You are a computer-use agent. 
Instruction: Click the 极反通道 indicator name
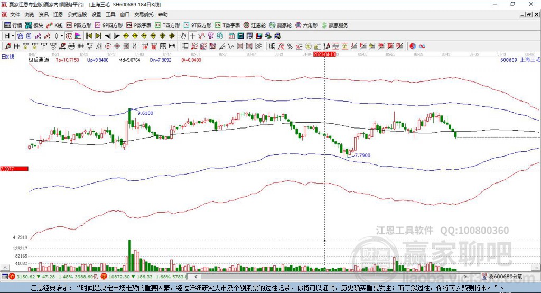(x=39, y=60)
